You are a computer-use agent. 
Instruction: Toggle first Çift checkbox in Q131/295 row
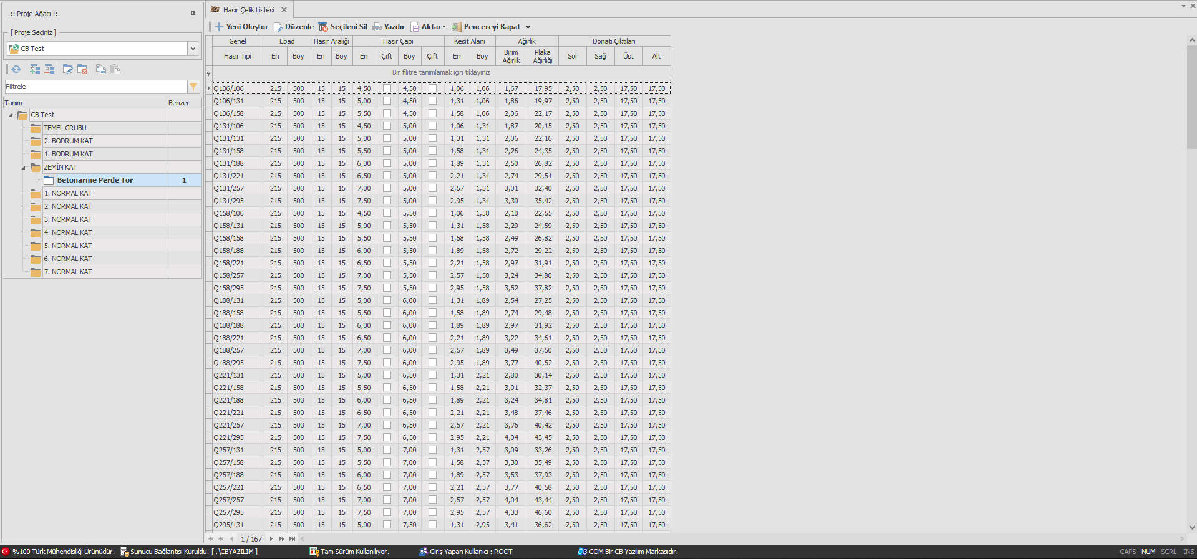(x=387, y=201)
